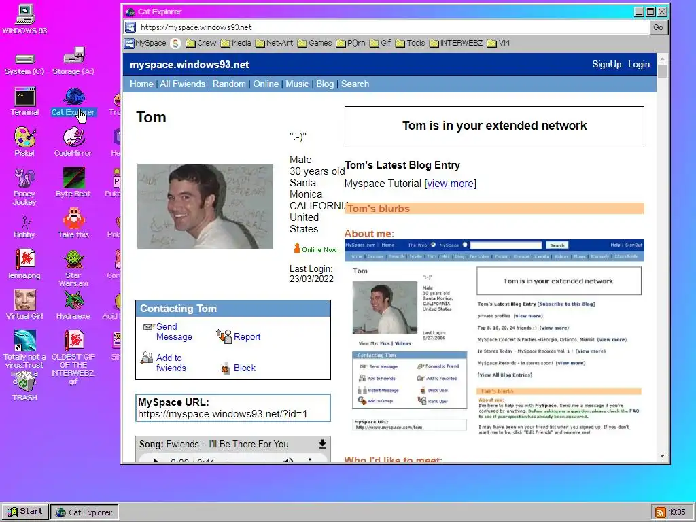
Task: Click the taskbar clock showing 19:05
Action: (677, 512)
